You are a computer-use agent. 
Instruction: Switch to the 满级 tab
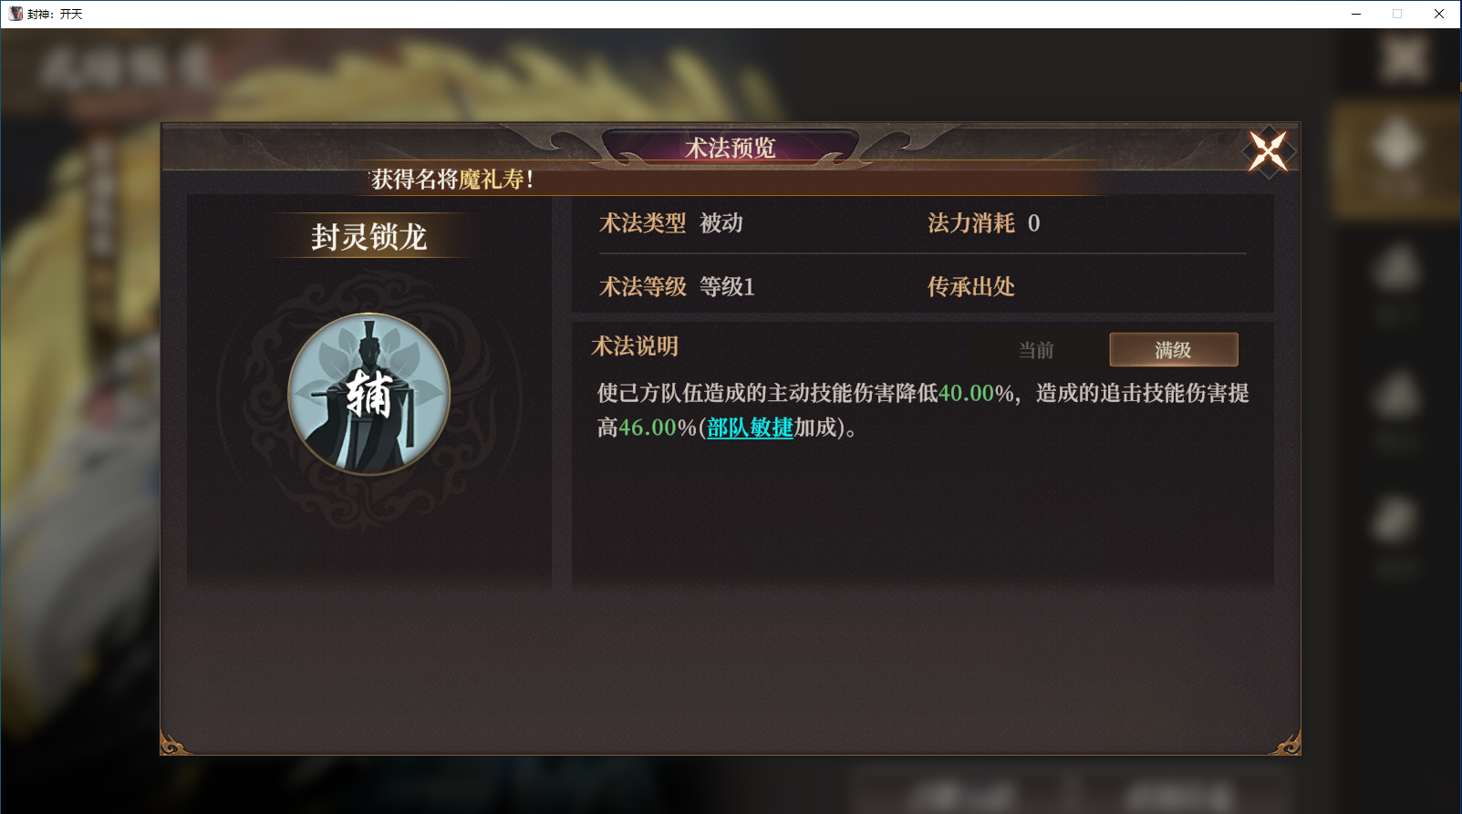(1173, 350)
